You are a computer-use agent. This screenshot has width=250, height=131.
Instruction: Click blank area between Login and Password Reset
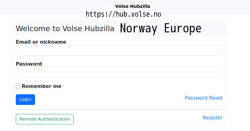click(x=107, y=99)
